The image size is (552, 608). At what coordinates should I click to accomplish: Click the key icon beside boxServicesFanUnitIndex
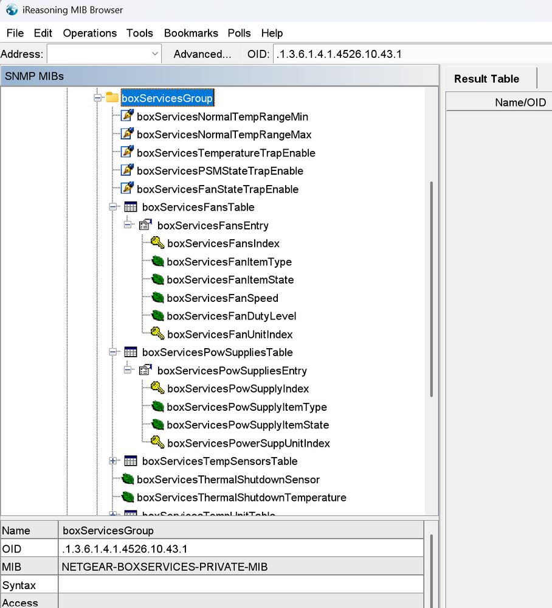tap(157, 333)
